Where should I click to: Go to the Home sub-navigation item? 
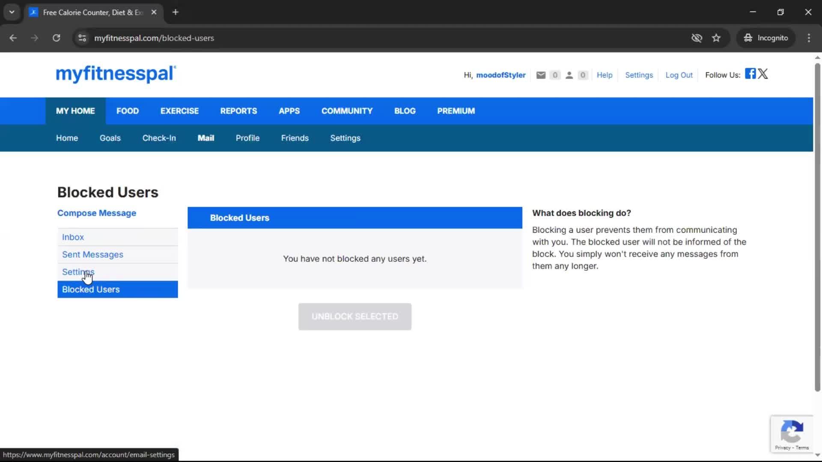pyautogui.click(x=67, y=138)
